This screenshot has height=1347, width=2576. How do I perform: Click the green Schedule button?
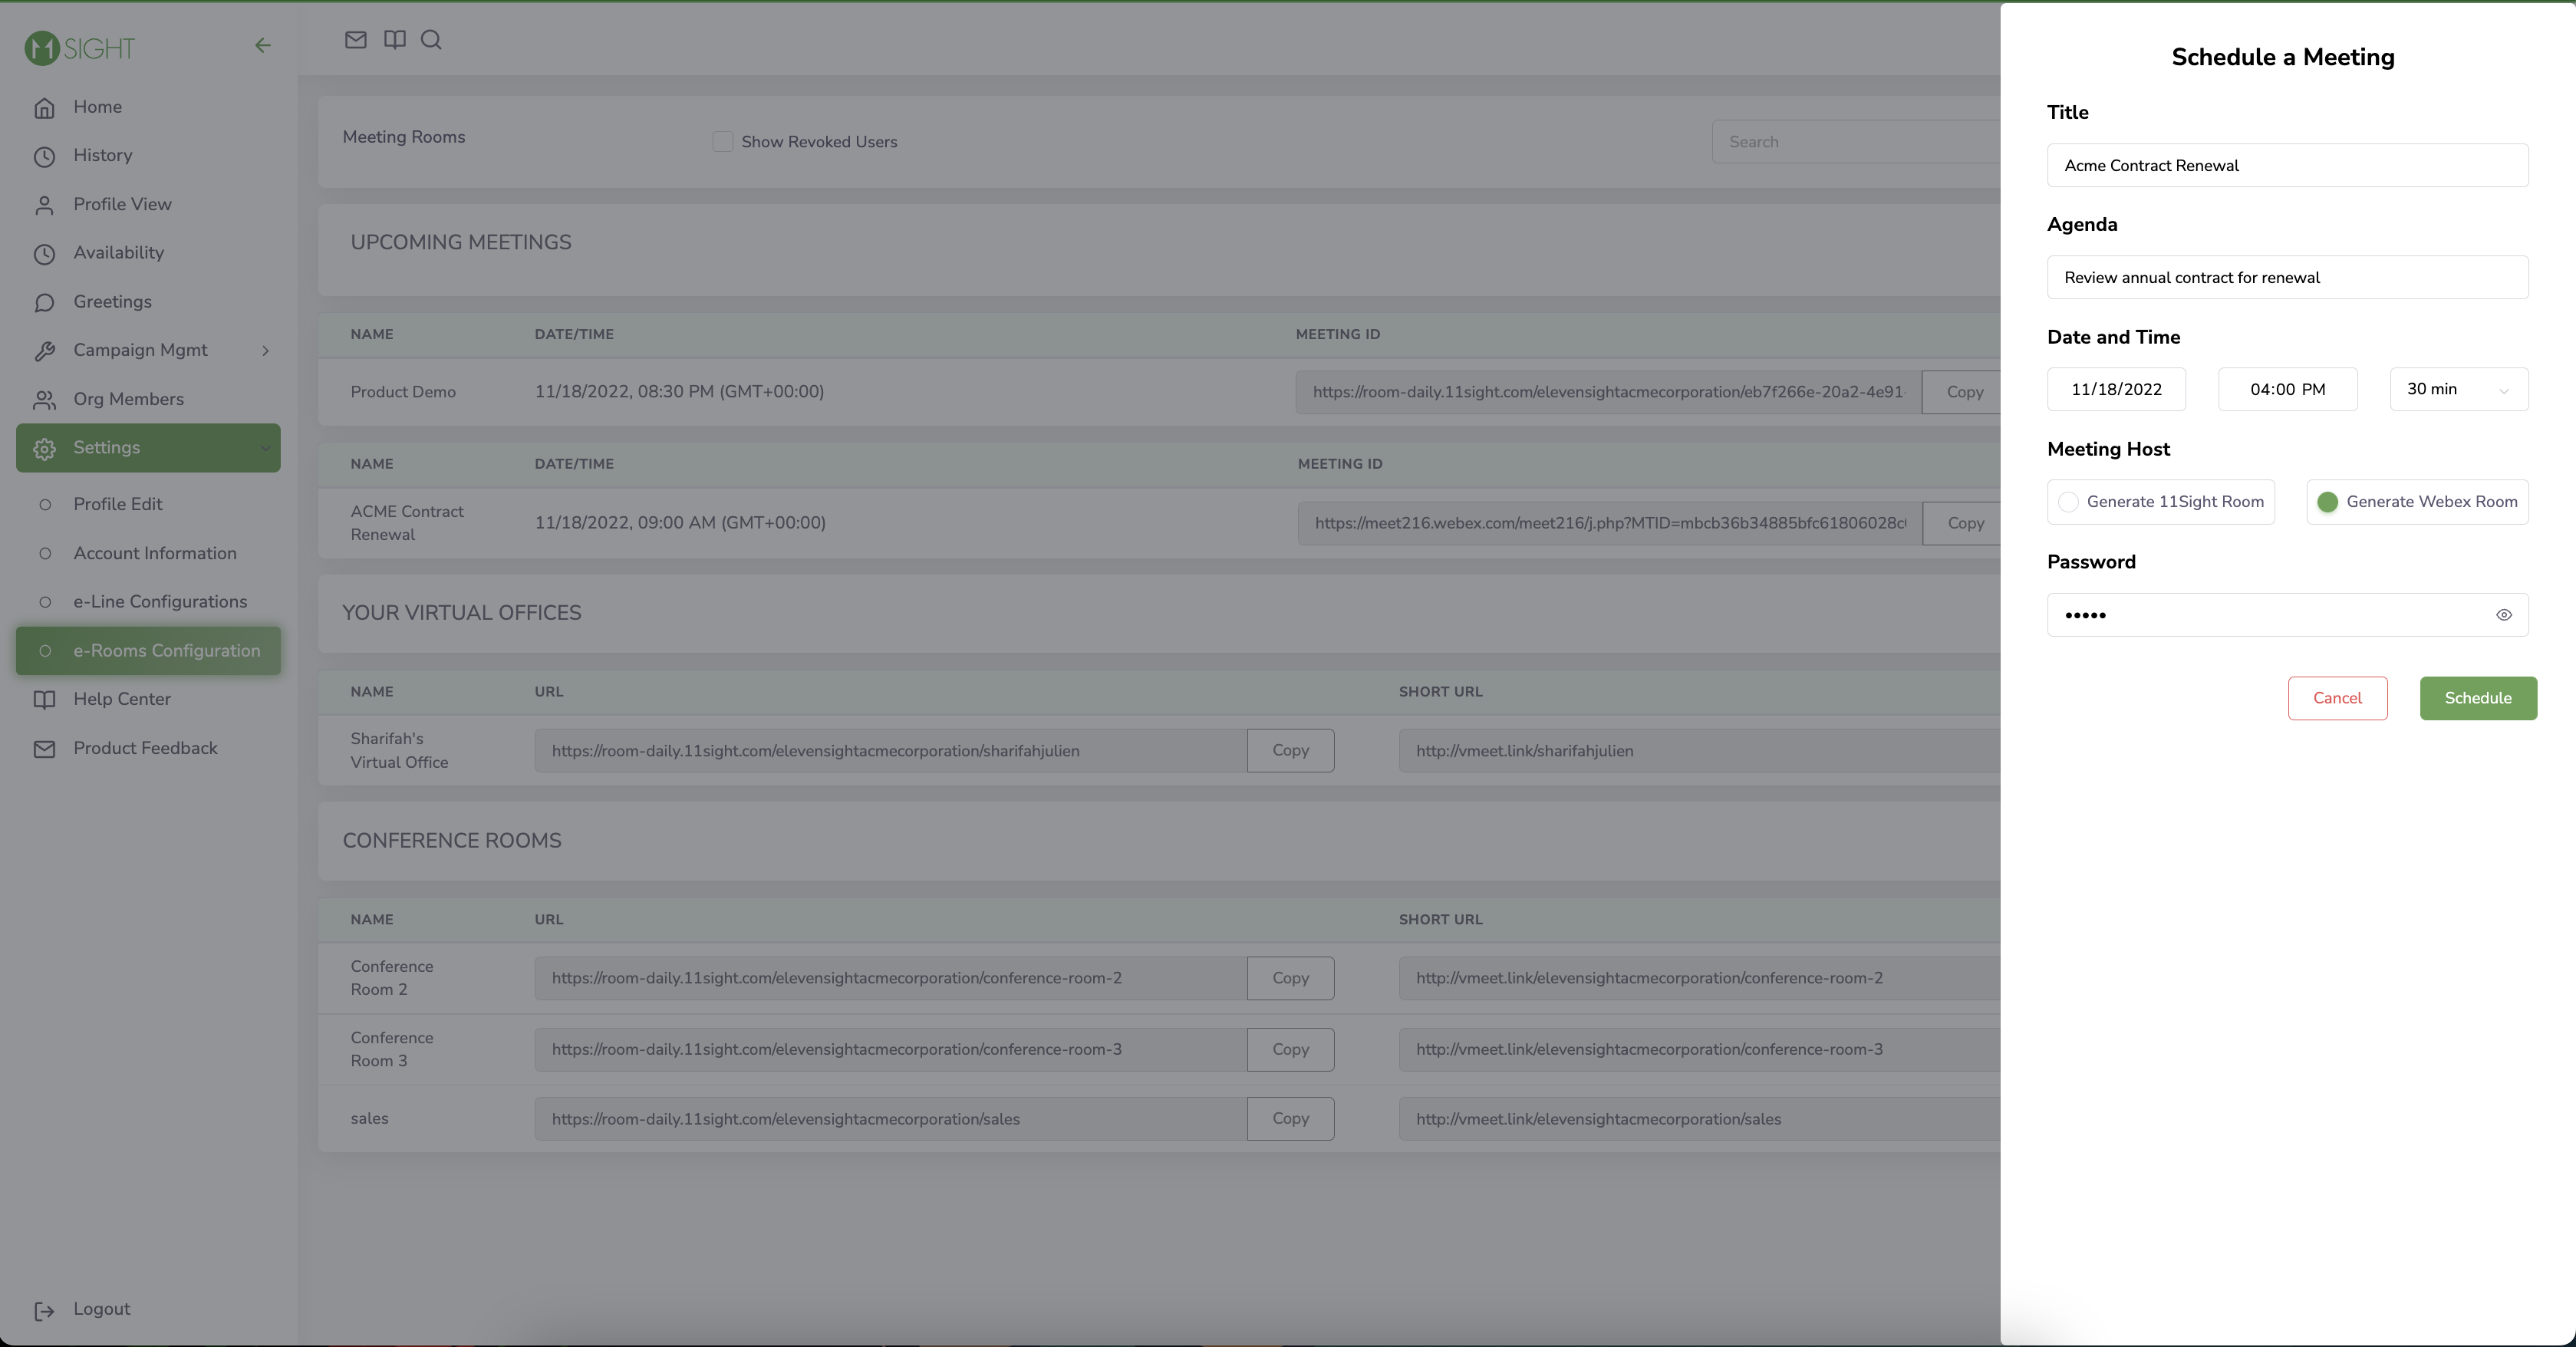click(2477, 698)
